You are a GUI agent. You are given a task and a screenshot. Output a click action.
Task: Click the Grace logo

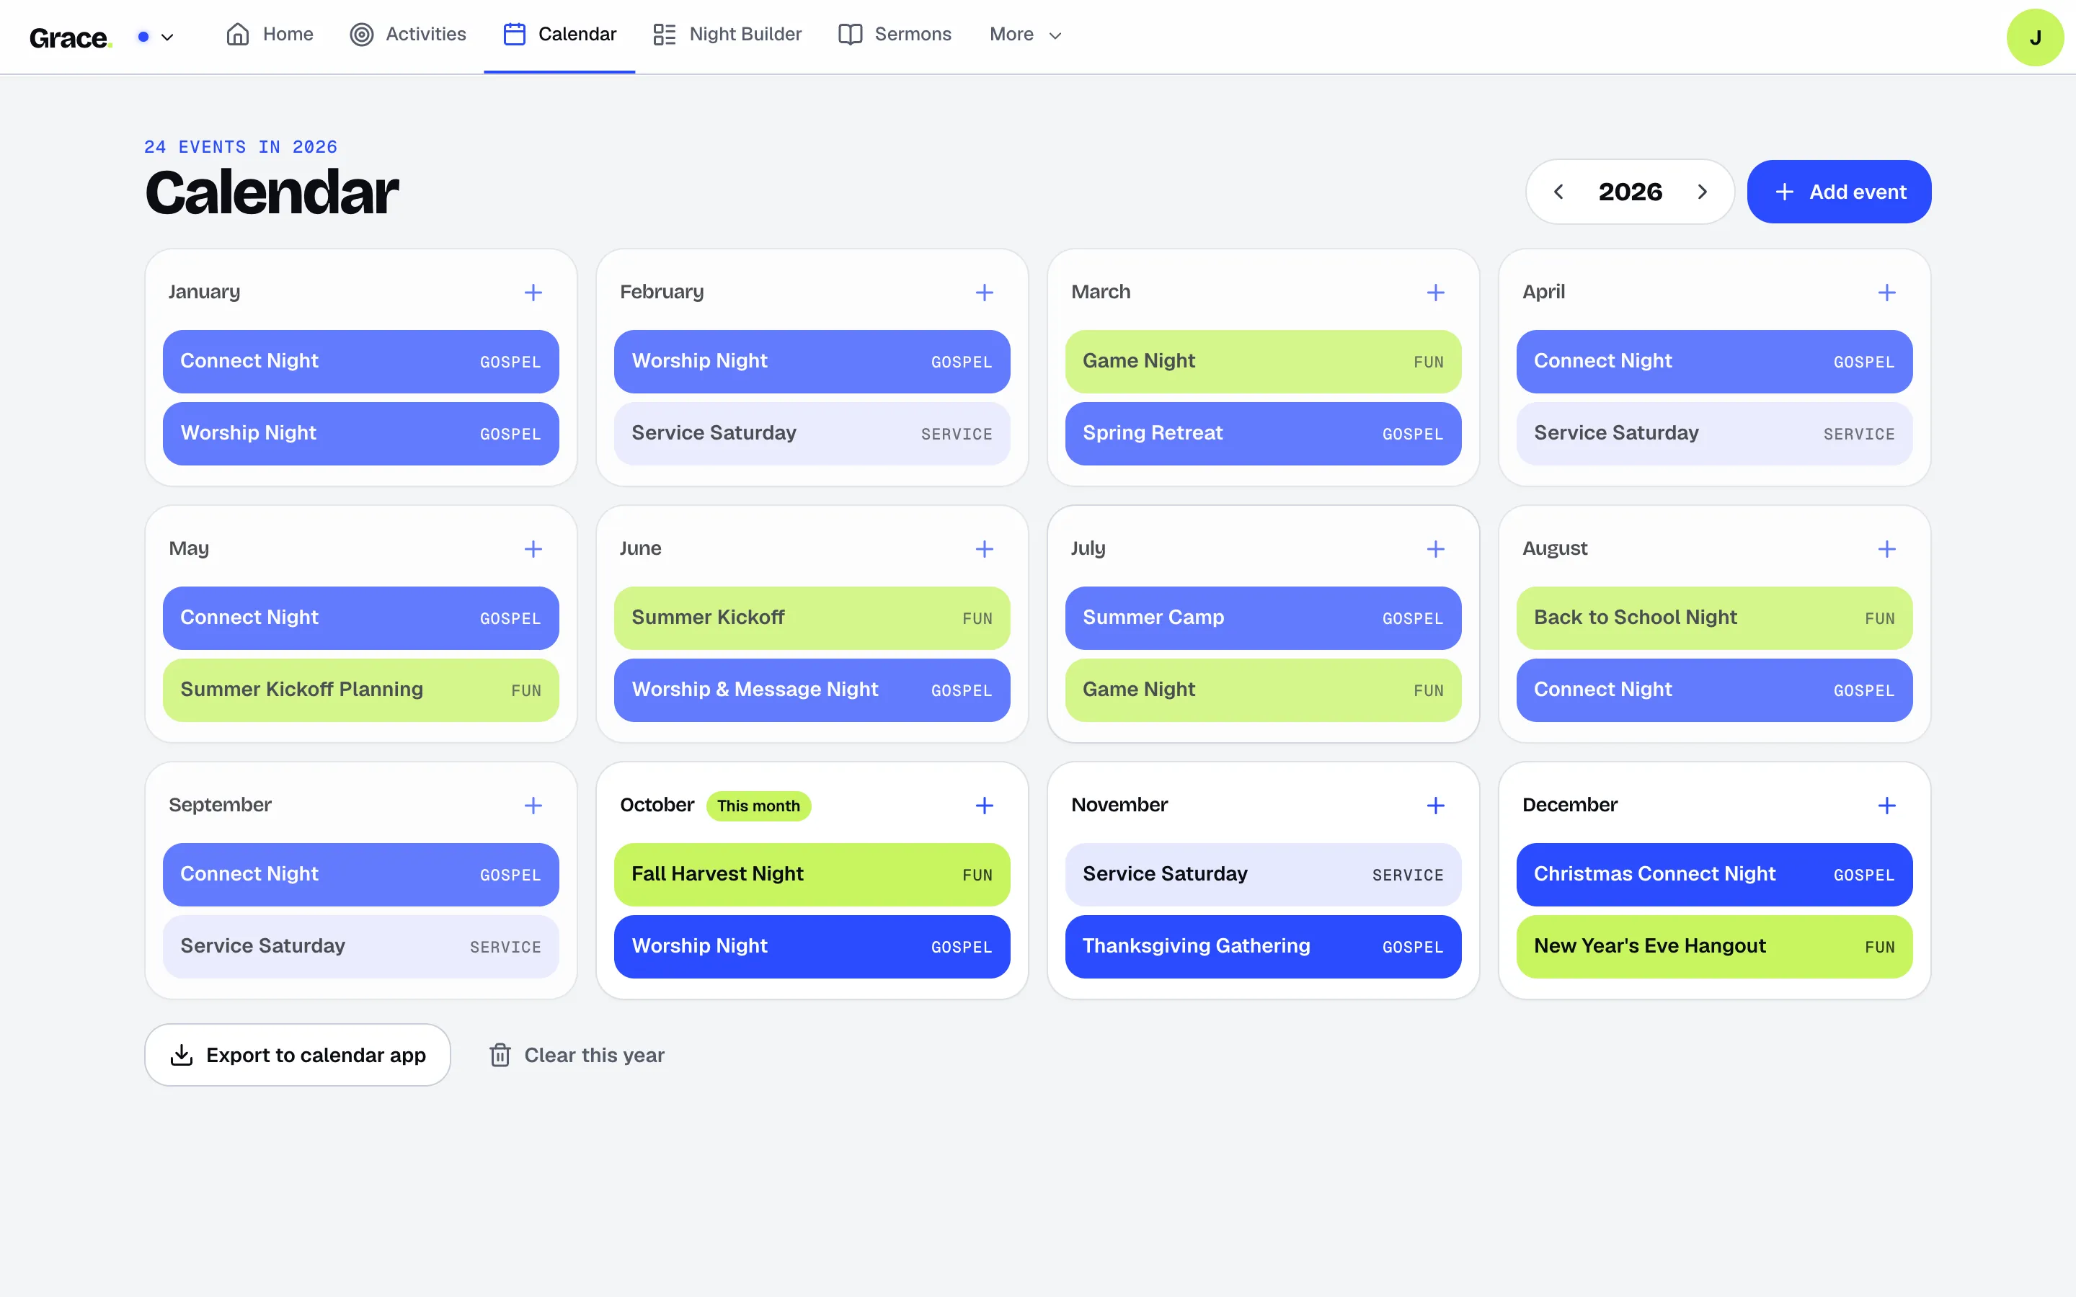71,37
